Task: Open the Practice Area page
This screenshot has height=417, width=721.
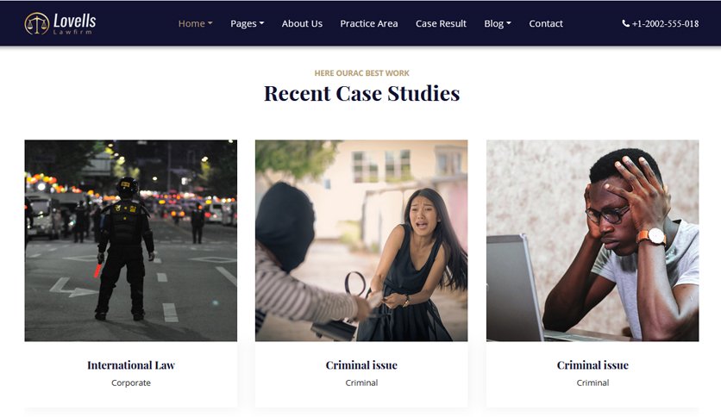Action: (x=368, y=23)
